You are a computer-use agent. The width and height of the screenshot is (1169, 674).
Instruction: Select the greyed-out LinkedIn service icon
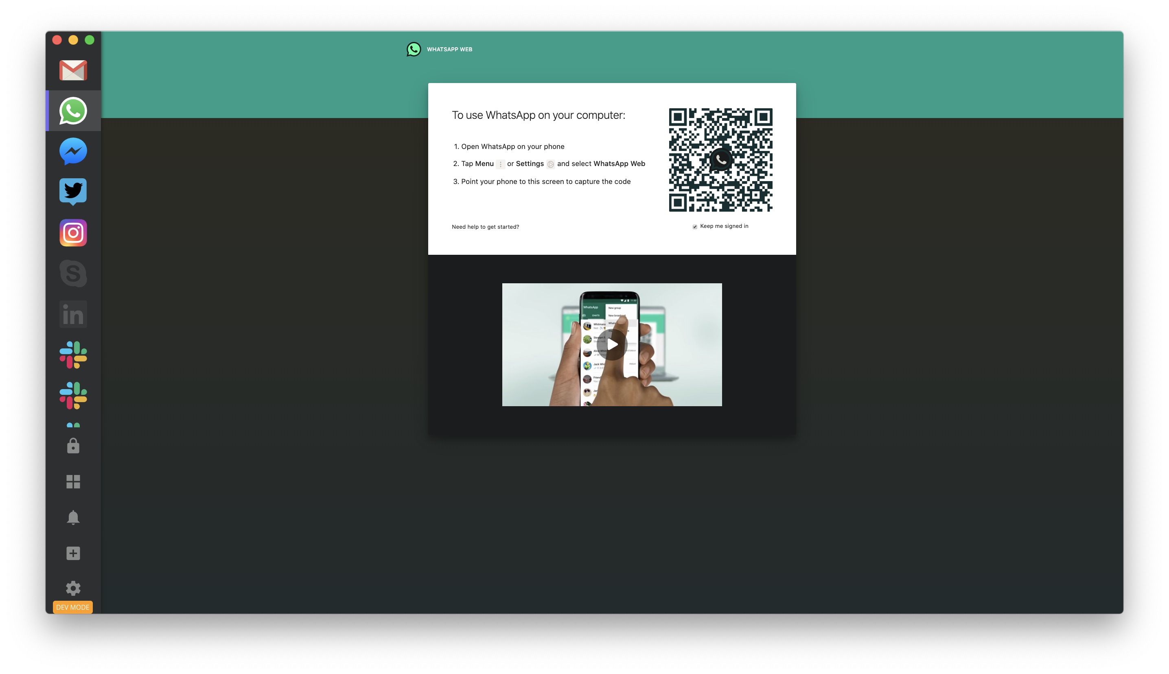73,314
